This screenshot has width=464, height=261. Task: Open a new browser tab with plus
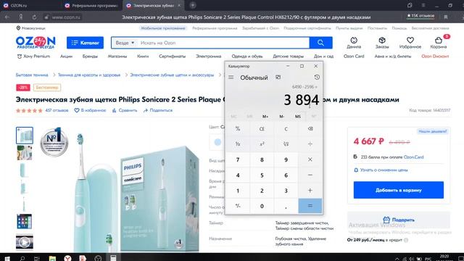[x=193, y=5]
